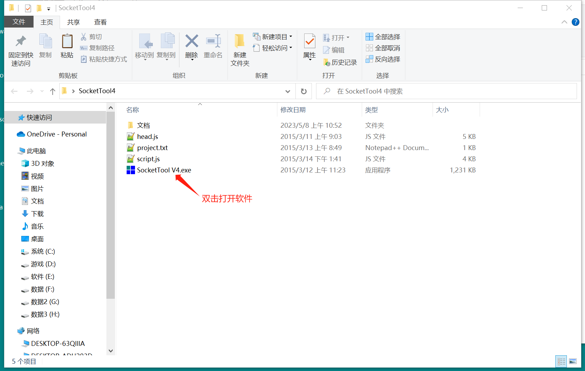Expand the address bar history dropdown
The width and height of the screenshot is (585, 371).
pos(288,91)
